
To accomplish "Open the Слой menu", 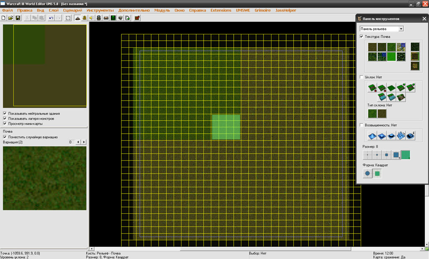I will click(54, 10).
